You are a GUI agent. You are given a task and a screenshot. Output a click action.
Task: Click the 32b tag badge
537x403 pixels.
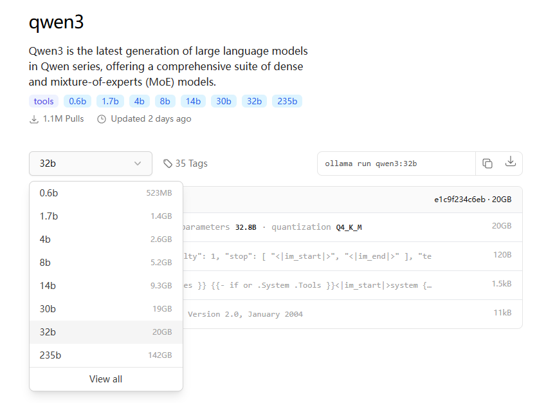[254, 102]
